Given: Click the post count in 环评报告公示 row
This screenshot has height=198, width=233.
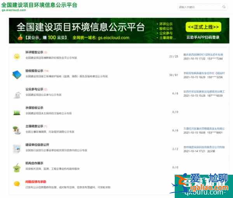Looking at the screenshot, I should 174,56.
